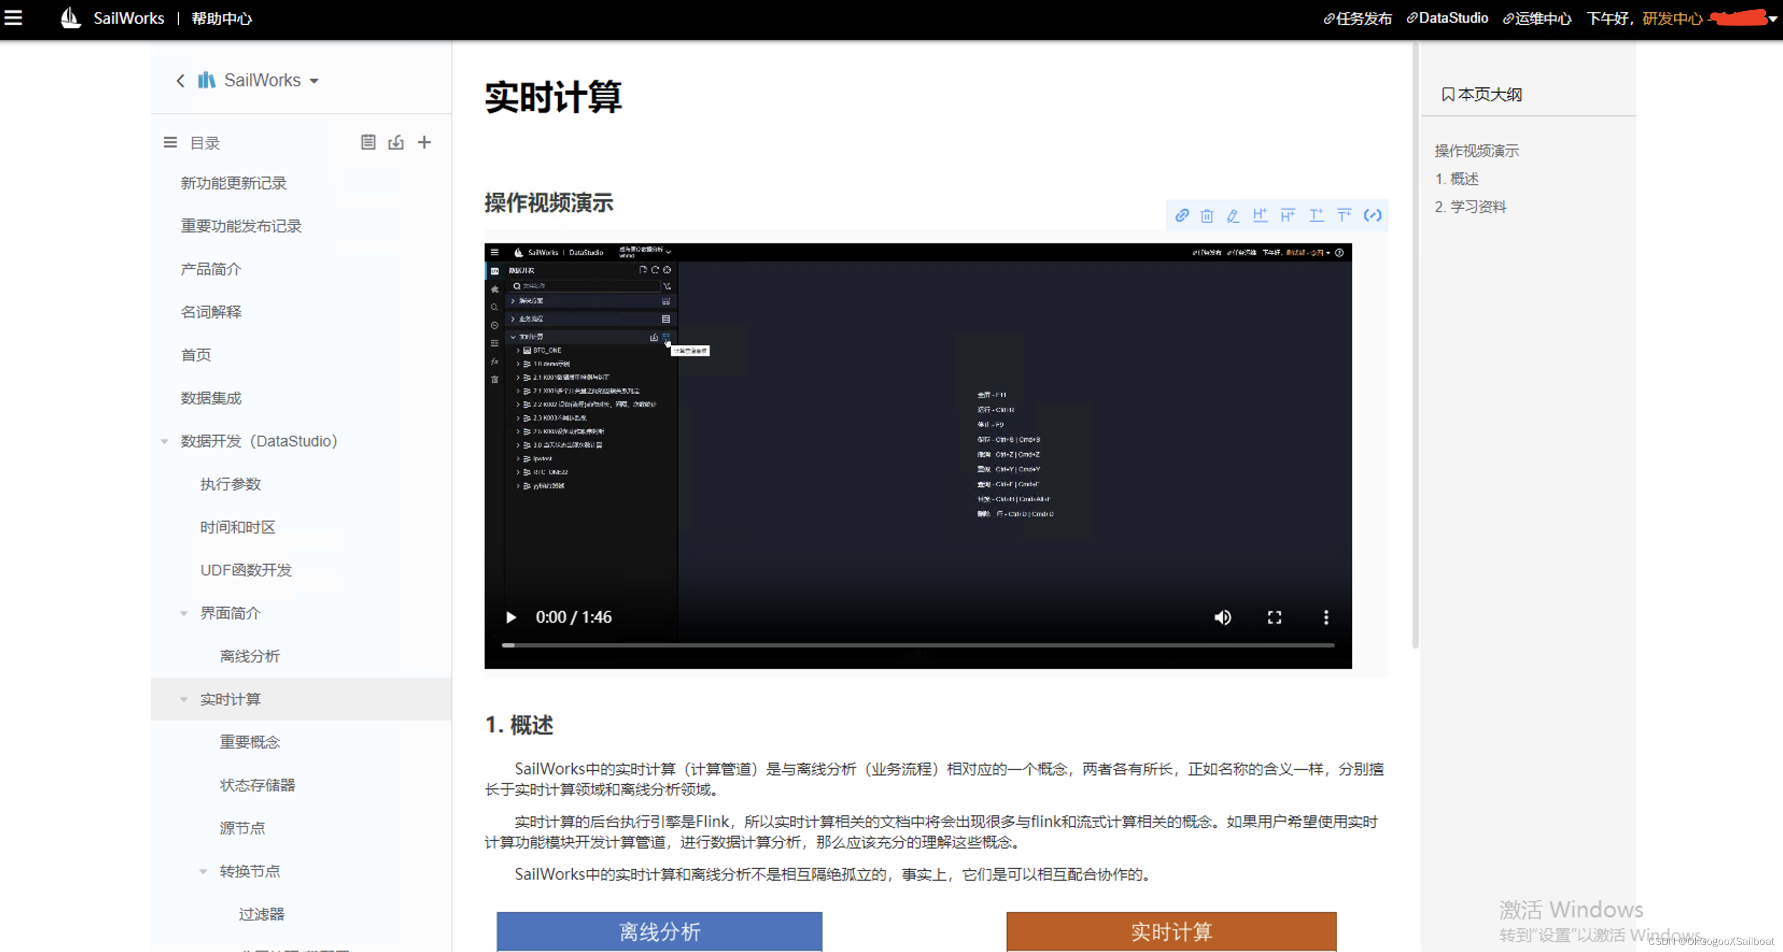Click the document list icon beside 目录
The image size is (1783, 952).
[368, 143]
